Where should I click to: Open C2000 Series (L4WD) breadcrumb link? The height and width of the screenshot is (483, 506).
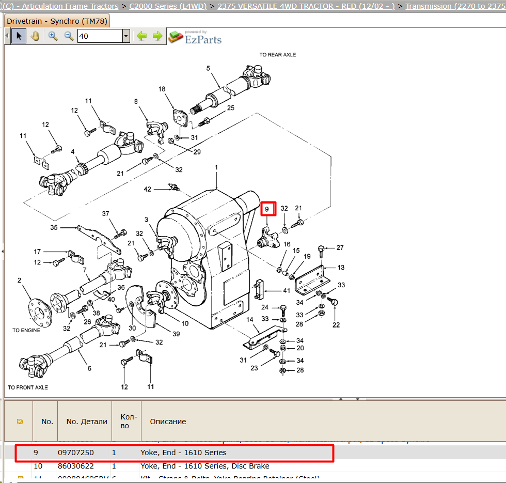[x=168, y=6]
